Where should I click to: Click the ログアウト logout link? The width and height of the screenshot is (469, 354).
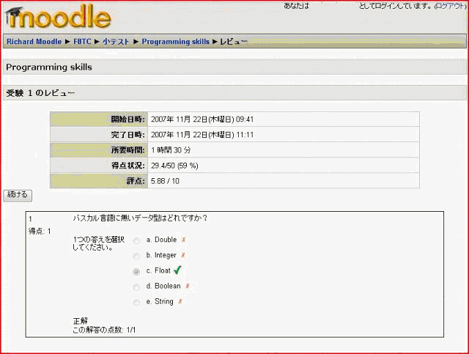tap(449, 6)
